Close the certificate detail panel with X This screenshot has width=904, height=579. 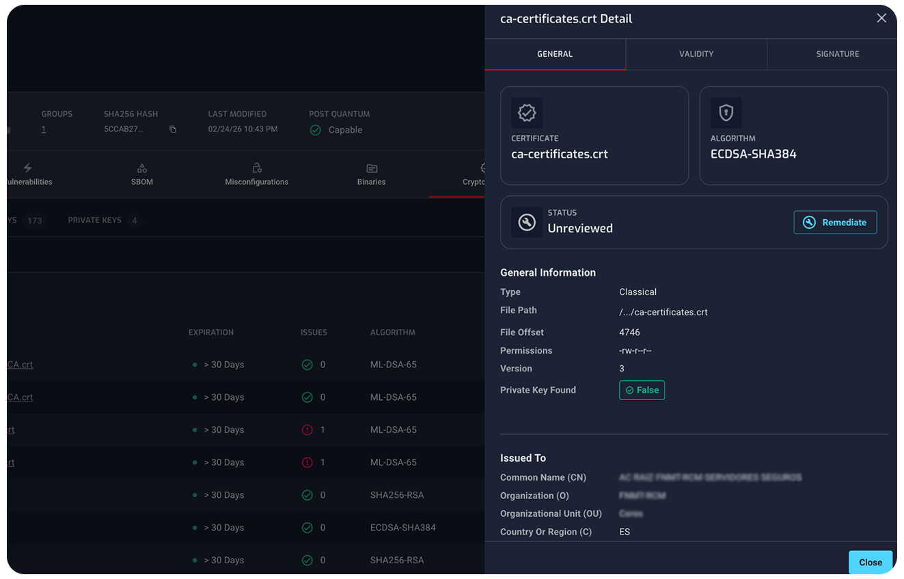click(x=881, y=18)
